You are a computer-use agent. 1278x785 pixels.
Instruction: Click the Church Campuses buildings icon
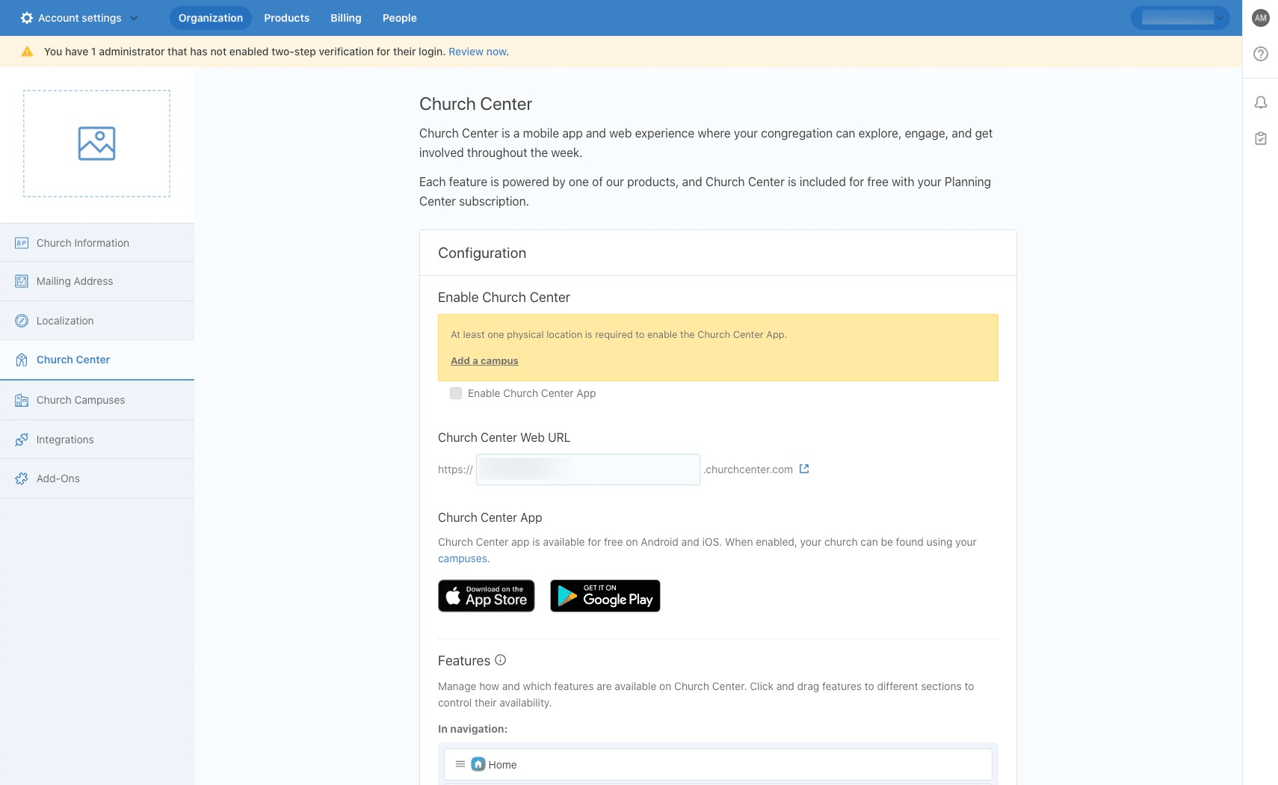(x=22, y=400)
